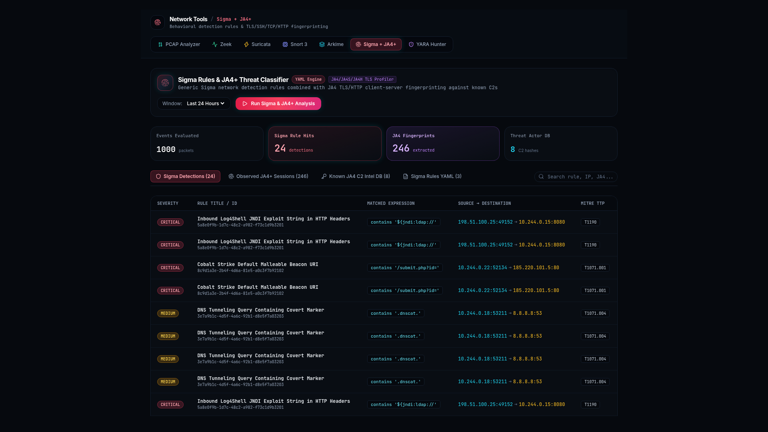Click the MATCHED EXPRESSION column header
The height and width of the screenshot is (432, 768).
pos(391,204)
